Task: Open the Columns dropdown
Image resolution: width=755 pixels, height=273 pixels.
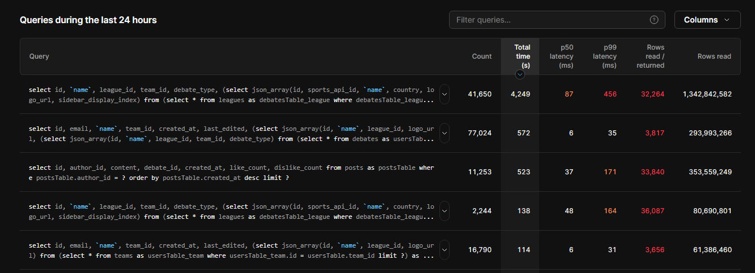Action: (707, 20)
